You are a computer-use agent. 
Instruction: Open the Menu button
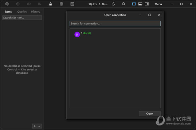click(158, 4)
